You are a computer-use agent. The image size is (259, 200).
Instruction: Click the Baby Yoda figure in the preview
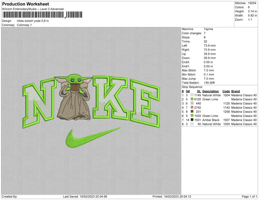73,97
